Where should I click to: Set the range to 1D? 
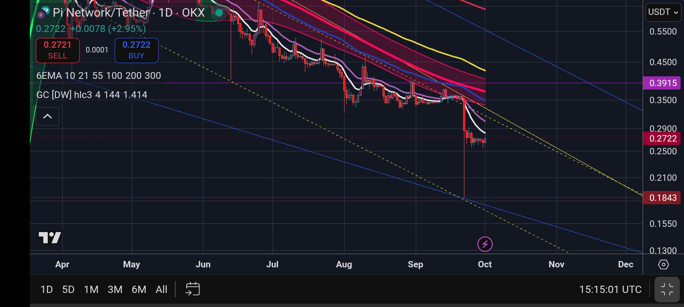tap(46, 290)
